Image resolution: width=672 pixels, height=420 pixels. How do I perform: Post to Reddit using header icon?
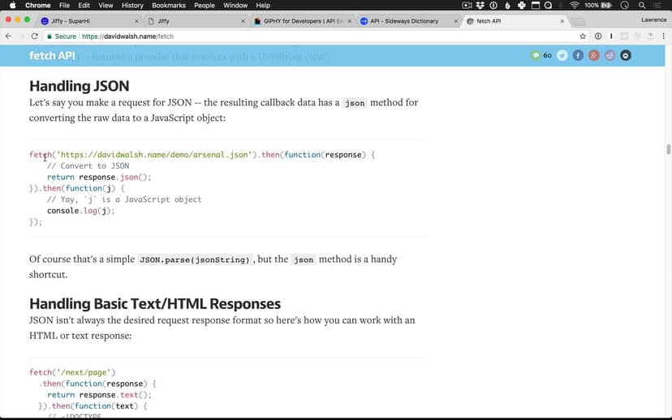pos(610,55)
